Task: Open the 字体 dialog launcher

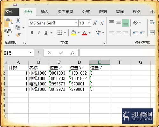Action: click(104, 43)
